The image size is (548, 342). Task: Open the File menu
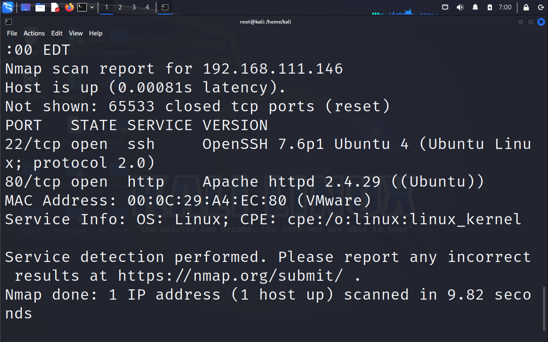12,33
